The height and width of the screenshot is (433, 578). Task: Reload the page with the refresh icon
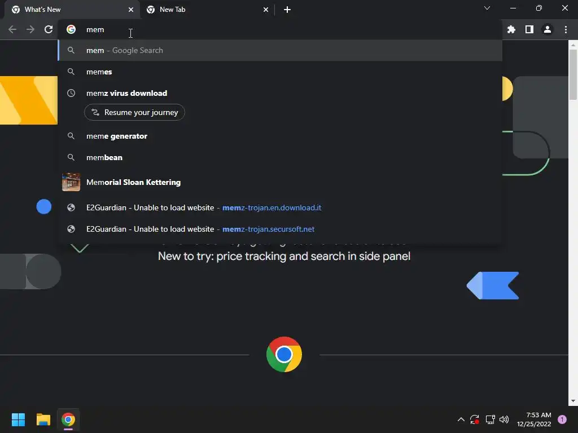pos(49,29)
